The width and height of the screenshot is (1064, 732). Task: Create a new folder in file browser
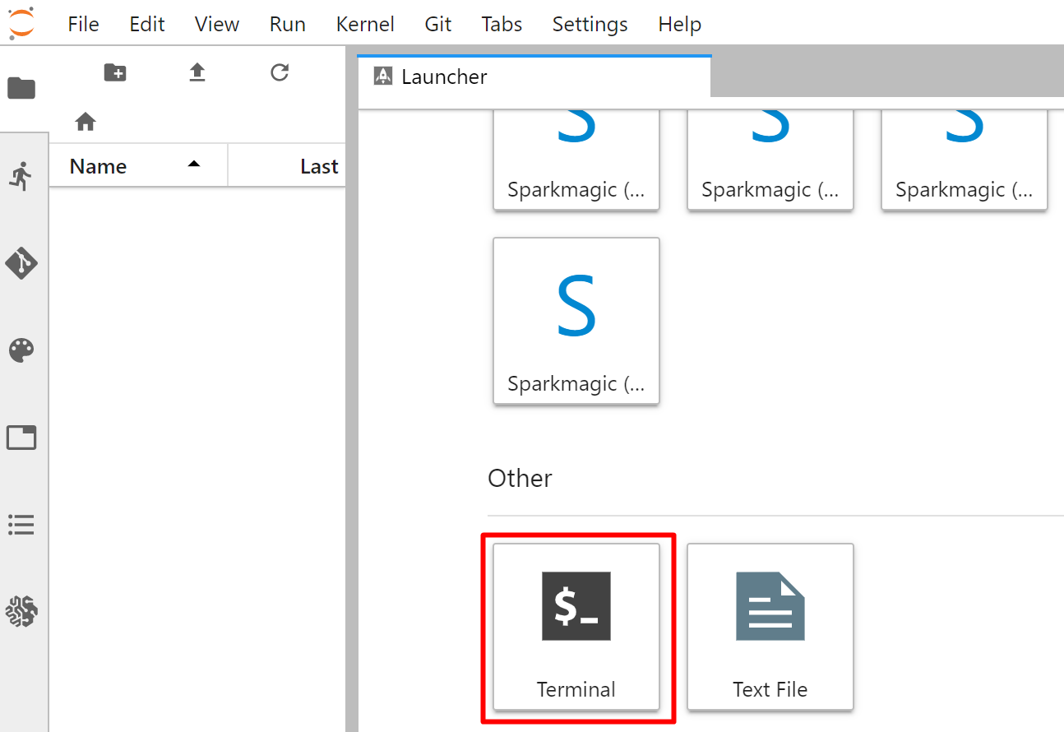(x=115, y=73)
